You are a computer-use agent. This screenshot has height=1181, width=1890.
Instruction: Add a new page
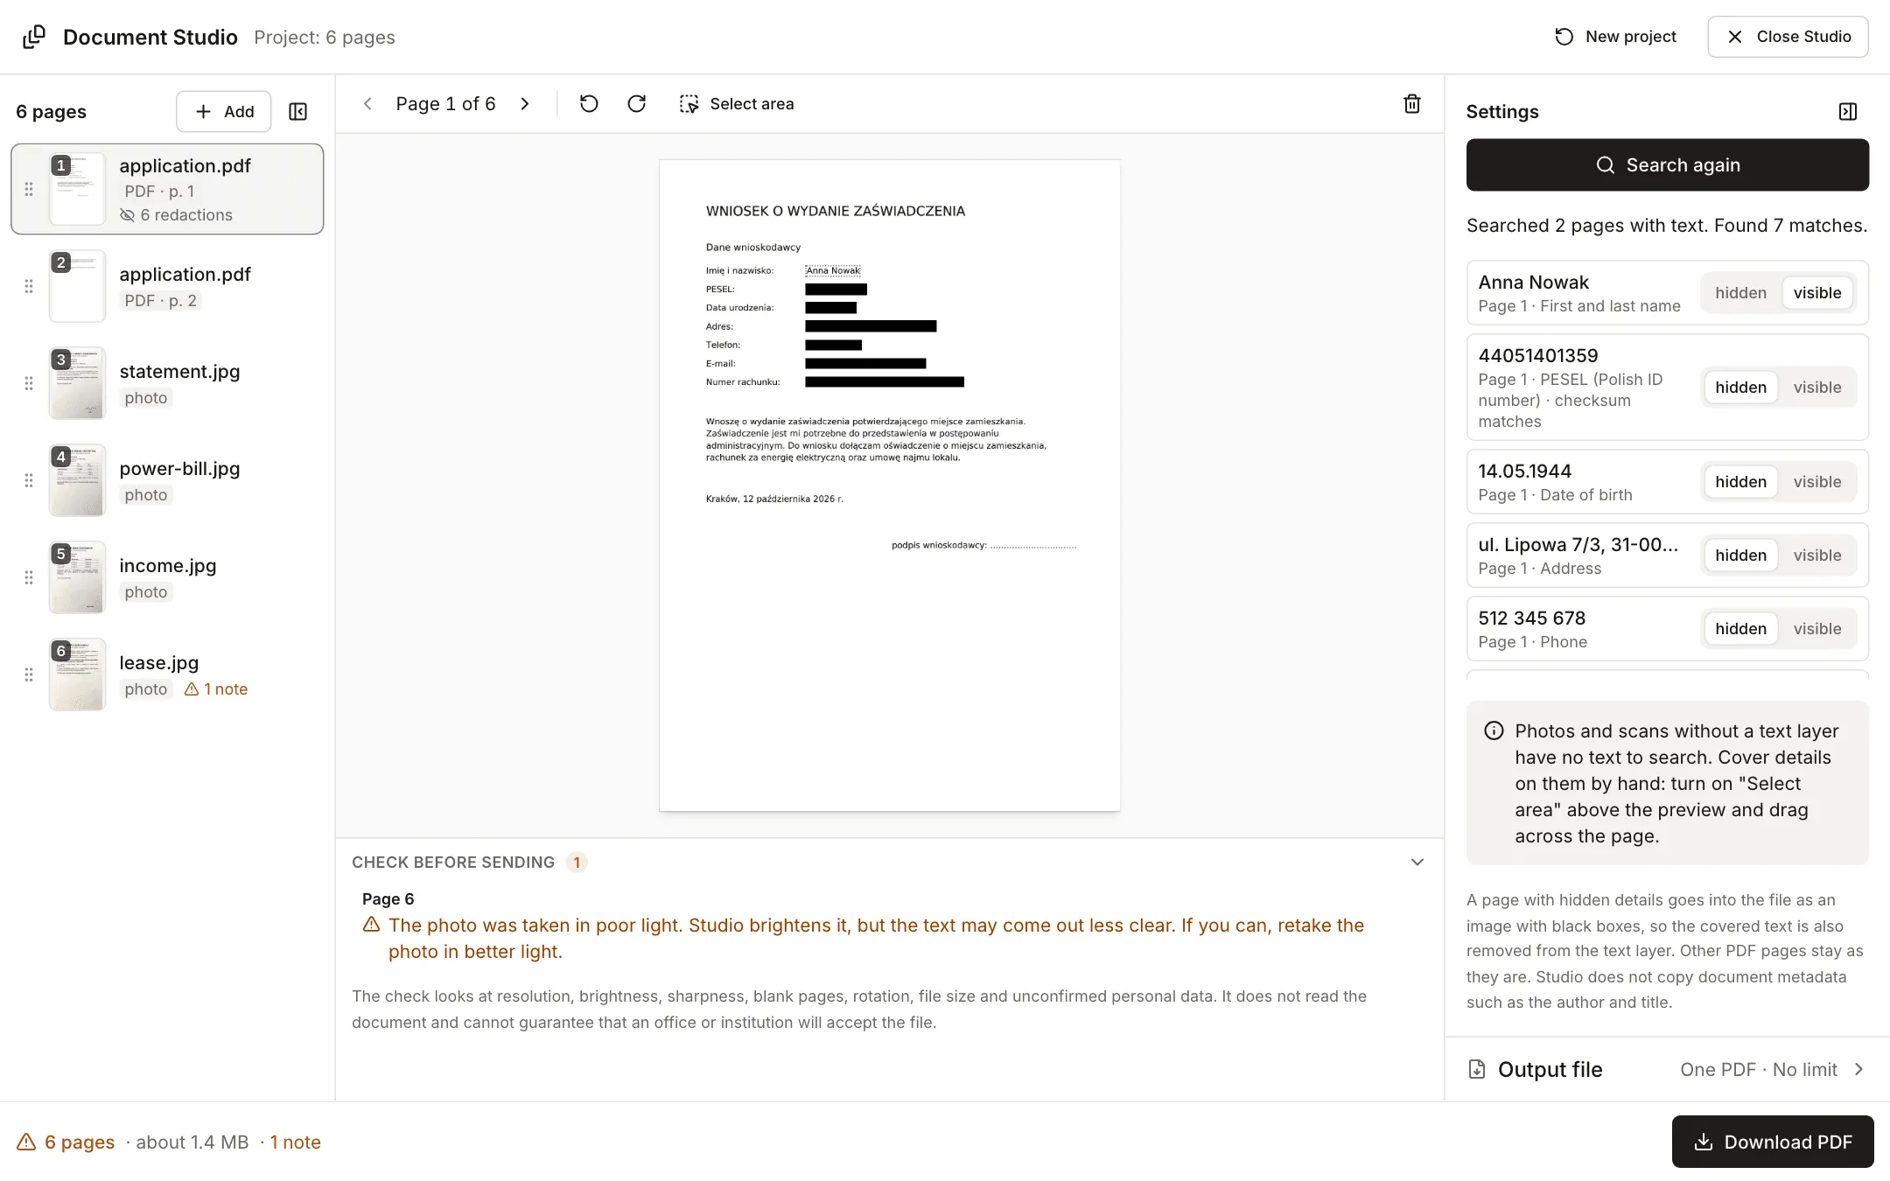click(x=224, y=112)
